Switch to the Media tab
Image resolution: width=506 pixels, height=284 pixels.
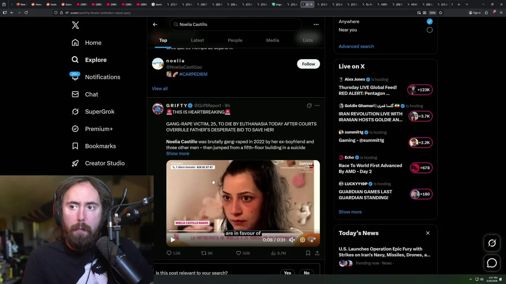(272, 40)
